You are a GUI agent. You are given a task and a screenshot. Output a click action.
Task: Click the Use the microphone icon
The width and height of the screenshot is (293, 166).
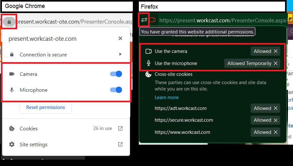[x=148, y=63]
